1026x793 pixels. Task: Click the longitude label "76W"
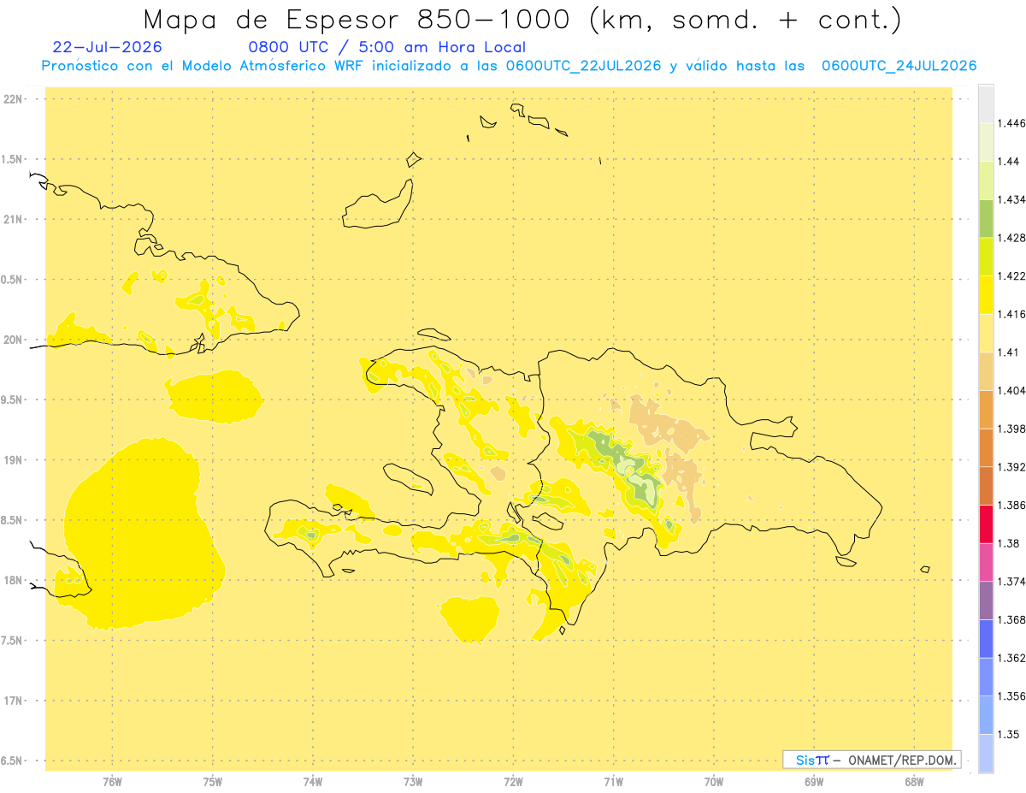click(112, 781)
